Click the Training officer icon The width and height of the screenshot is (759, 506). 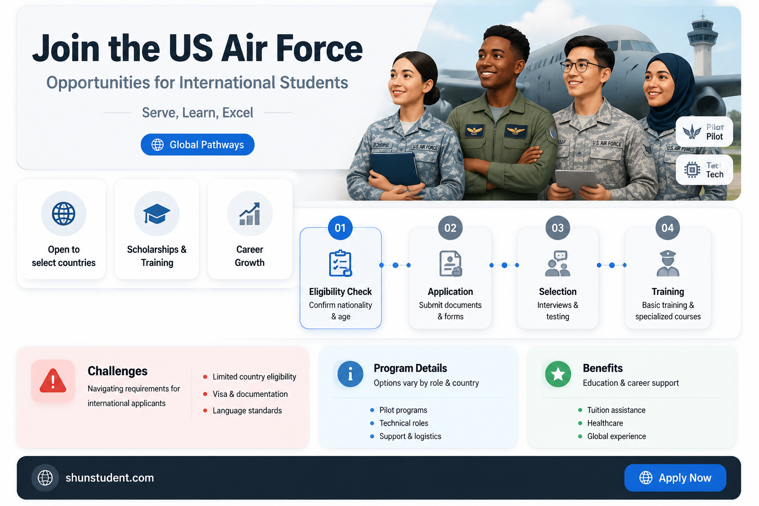point(668,263)
